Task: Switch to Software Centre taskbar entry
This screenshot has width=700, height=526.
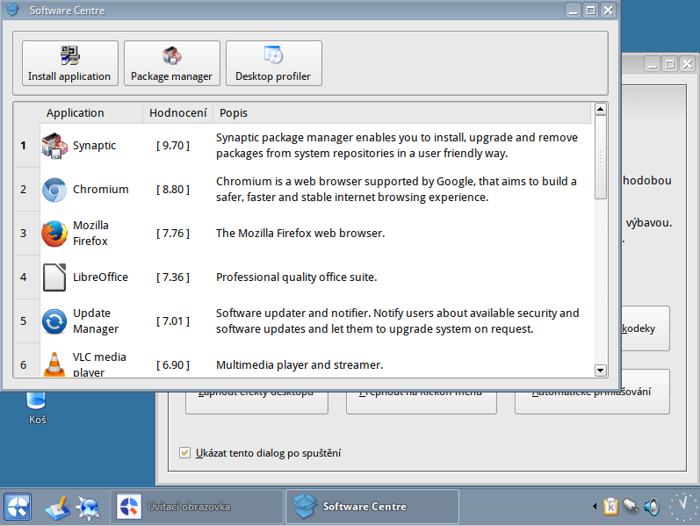Action: coord(372,507)
